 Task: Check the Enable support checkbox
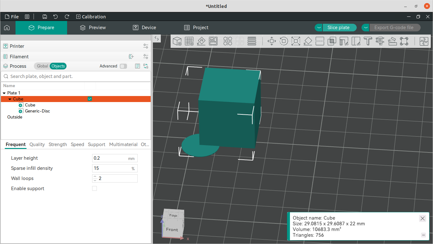(x=94, y=189)
